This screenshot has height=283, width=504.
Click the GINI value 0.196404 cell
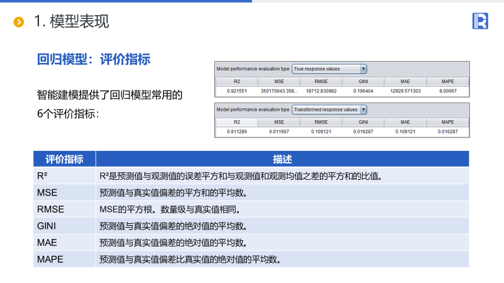click(x=364, y=91)
